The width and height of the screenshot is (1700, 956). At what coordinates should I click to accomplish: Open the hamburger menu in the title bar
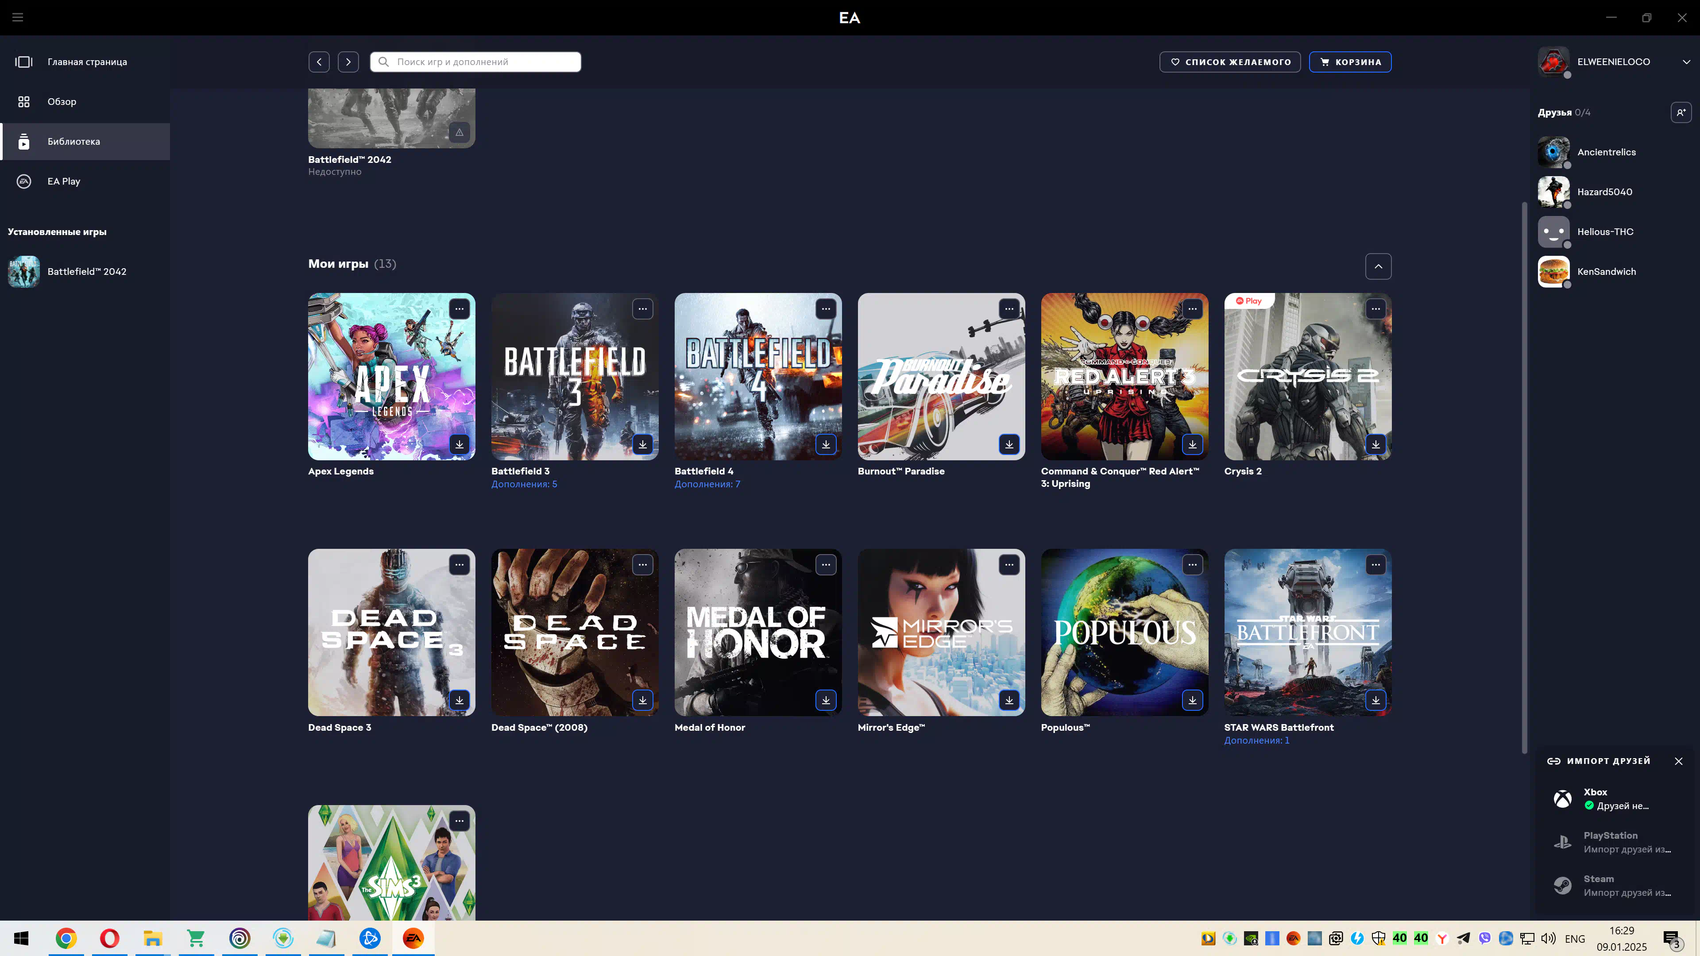(18, 17)
